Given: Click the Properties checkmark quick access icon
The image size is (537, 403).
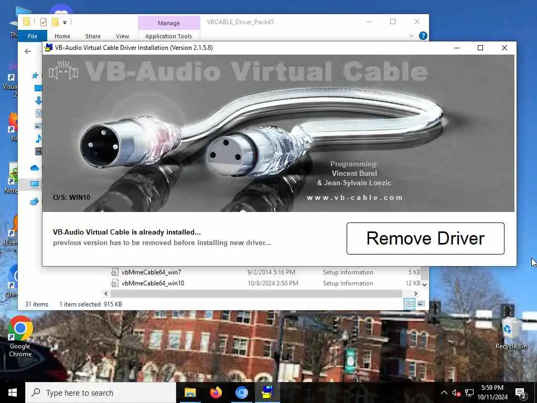Looking at the screenshot, I should (x=43, y=22).
